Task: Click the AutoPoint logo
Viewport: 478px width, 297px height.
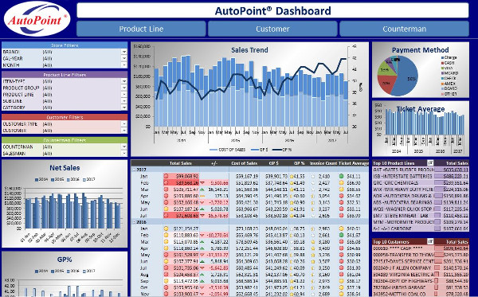Action: pos(37,19)
